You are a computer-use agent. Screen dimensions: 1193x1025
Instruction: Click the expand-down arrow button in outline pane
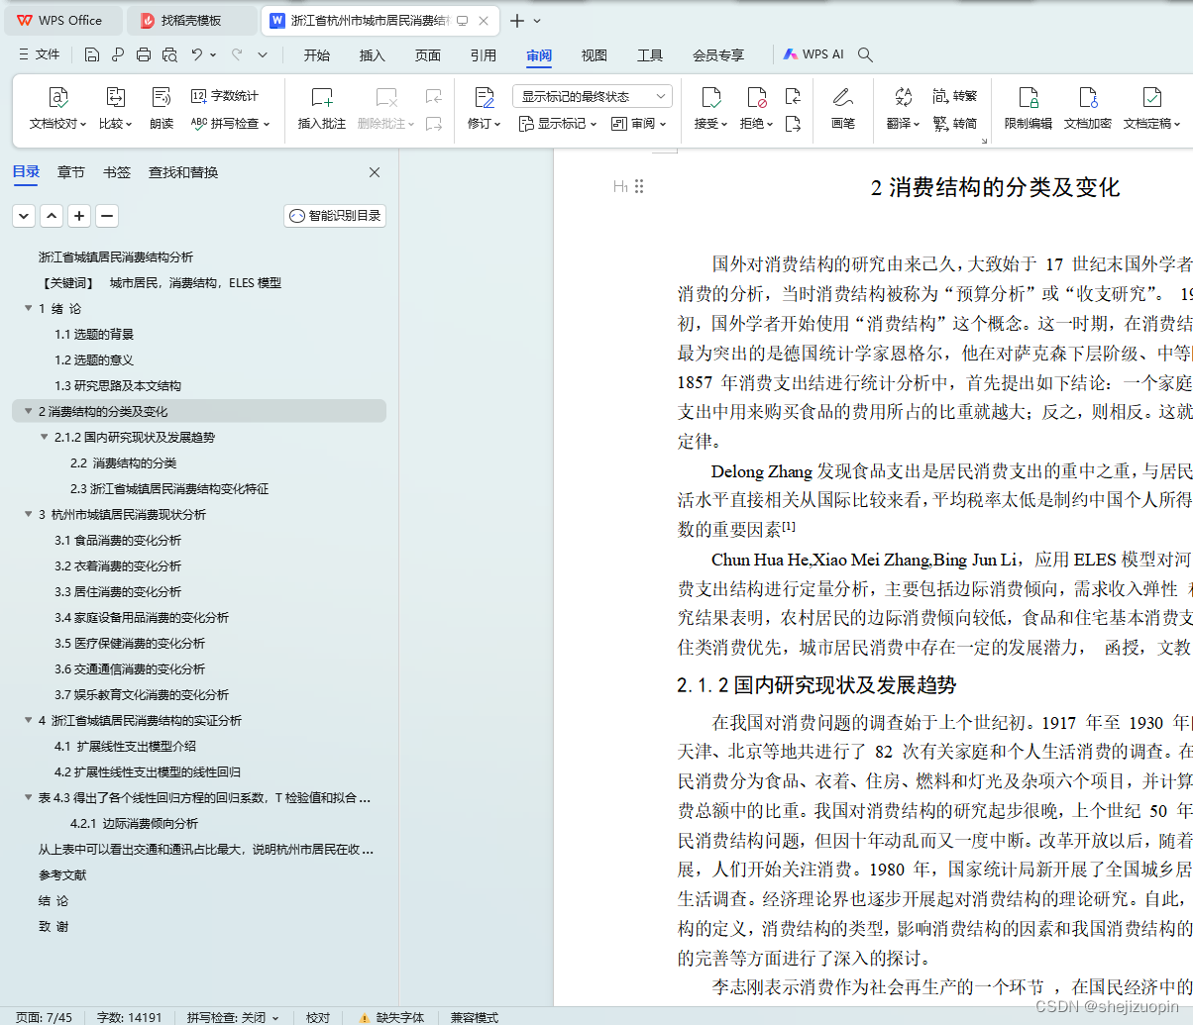coord(24,216)
